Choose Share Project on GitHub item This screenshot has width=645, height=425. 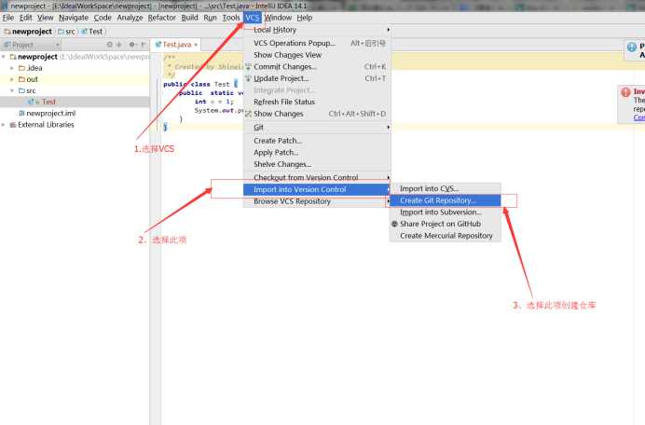446,225
